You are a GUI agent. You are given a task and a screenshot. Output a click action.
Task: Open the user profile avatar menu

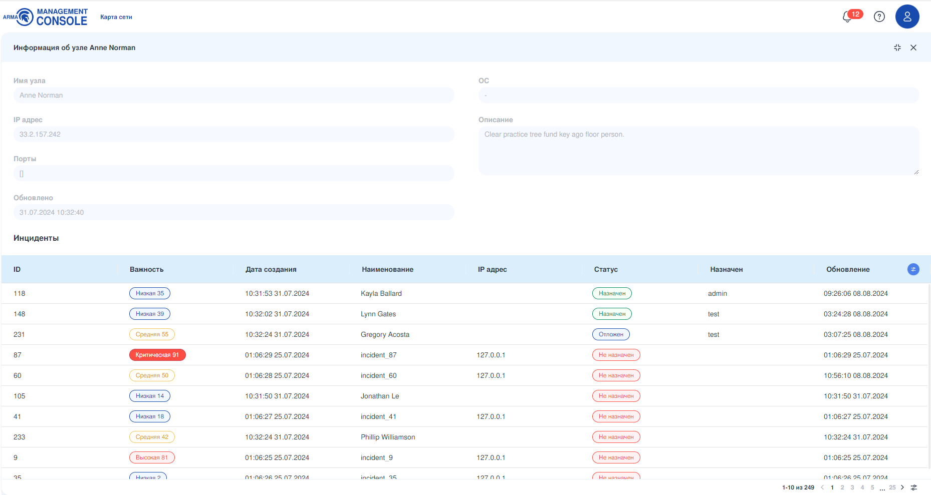907,17
